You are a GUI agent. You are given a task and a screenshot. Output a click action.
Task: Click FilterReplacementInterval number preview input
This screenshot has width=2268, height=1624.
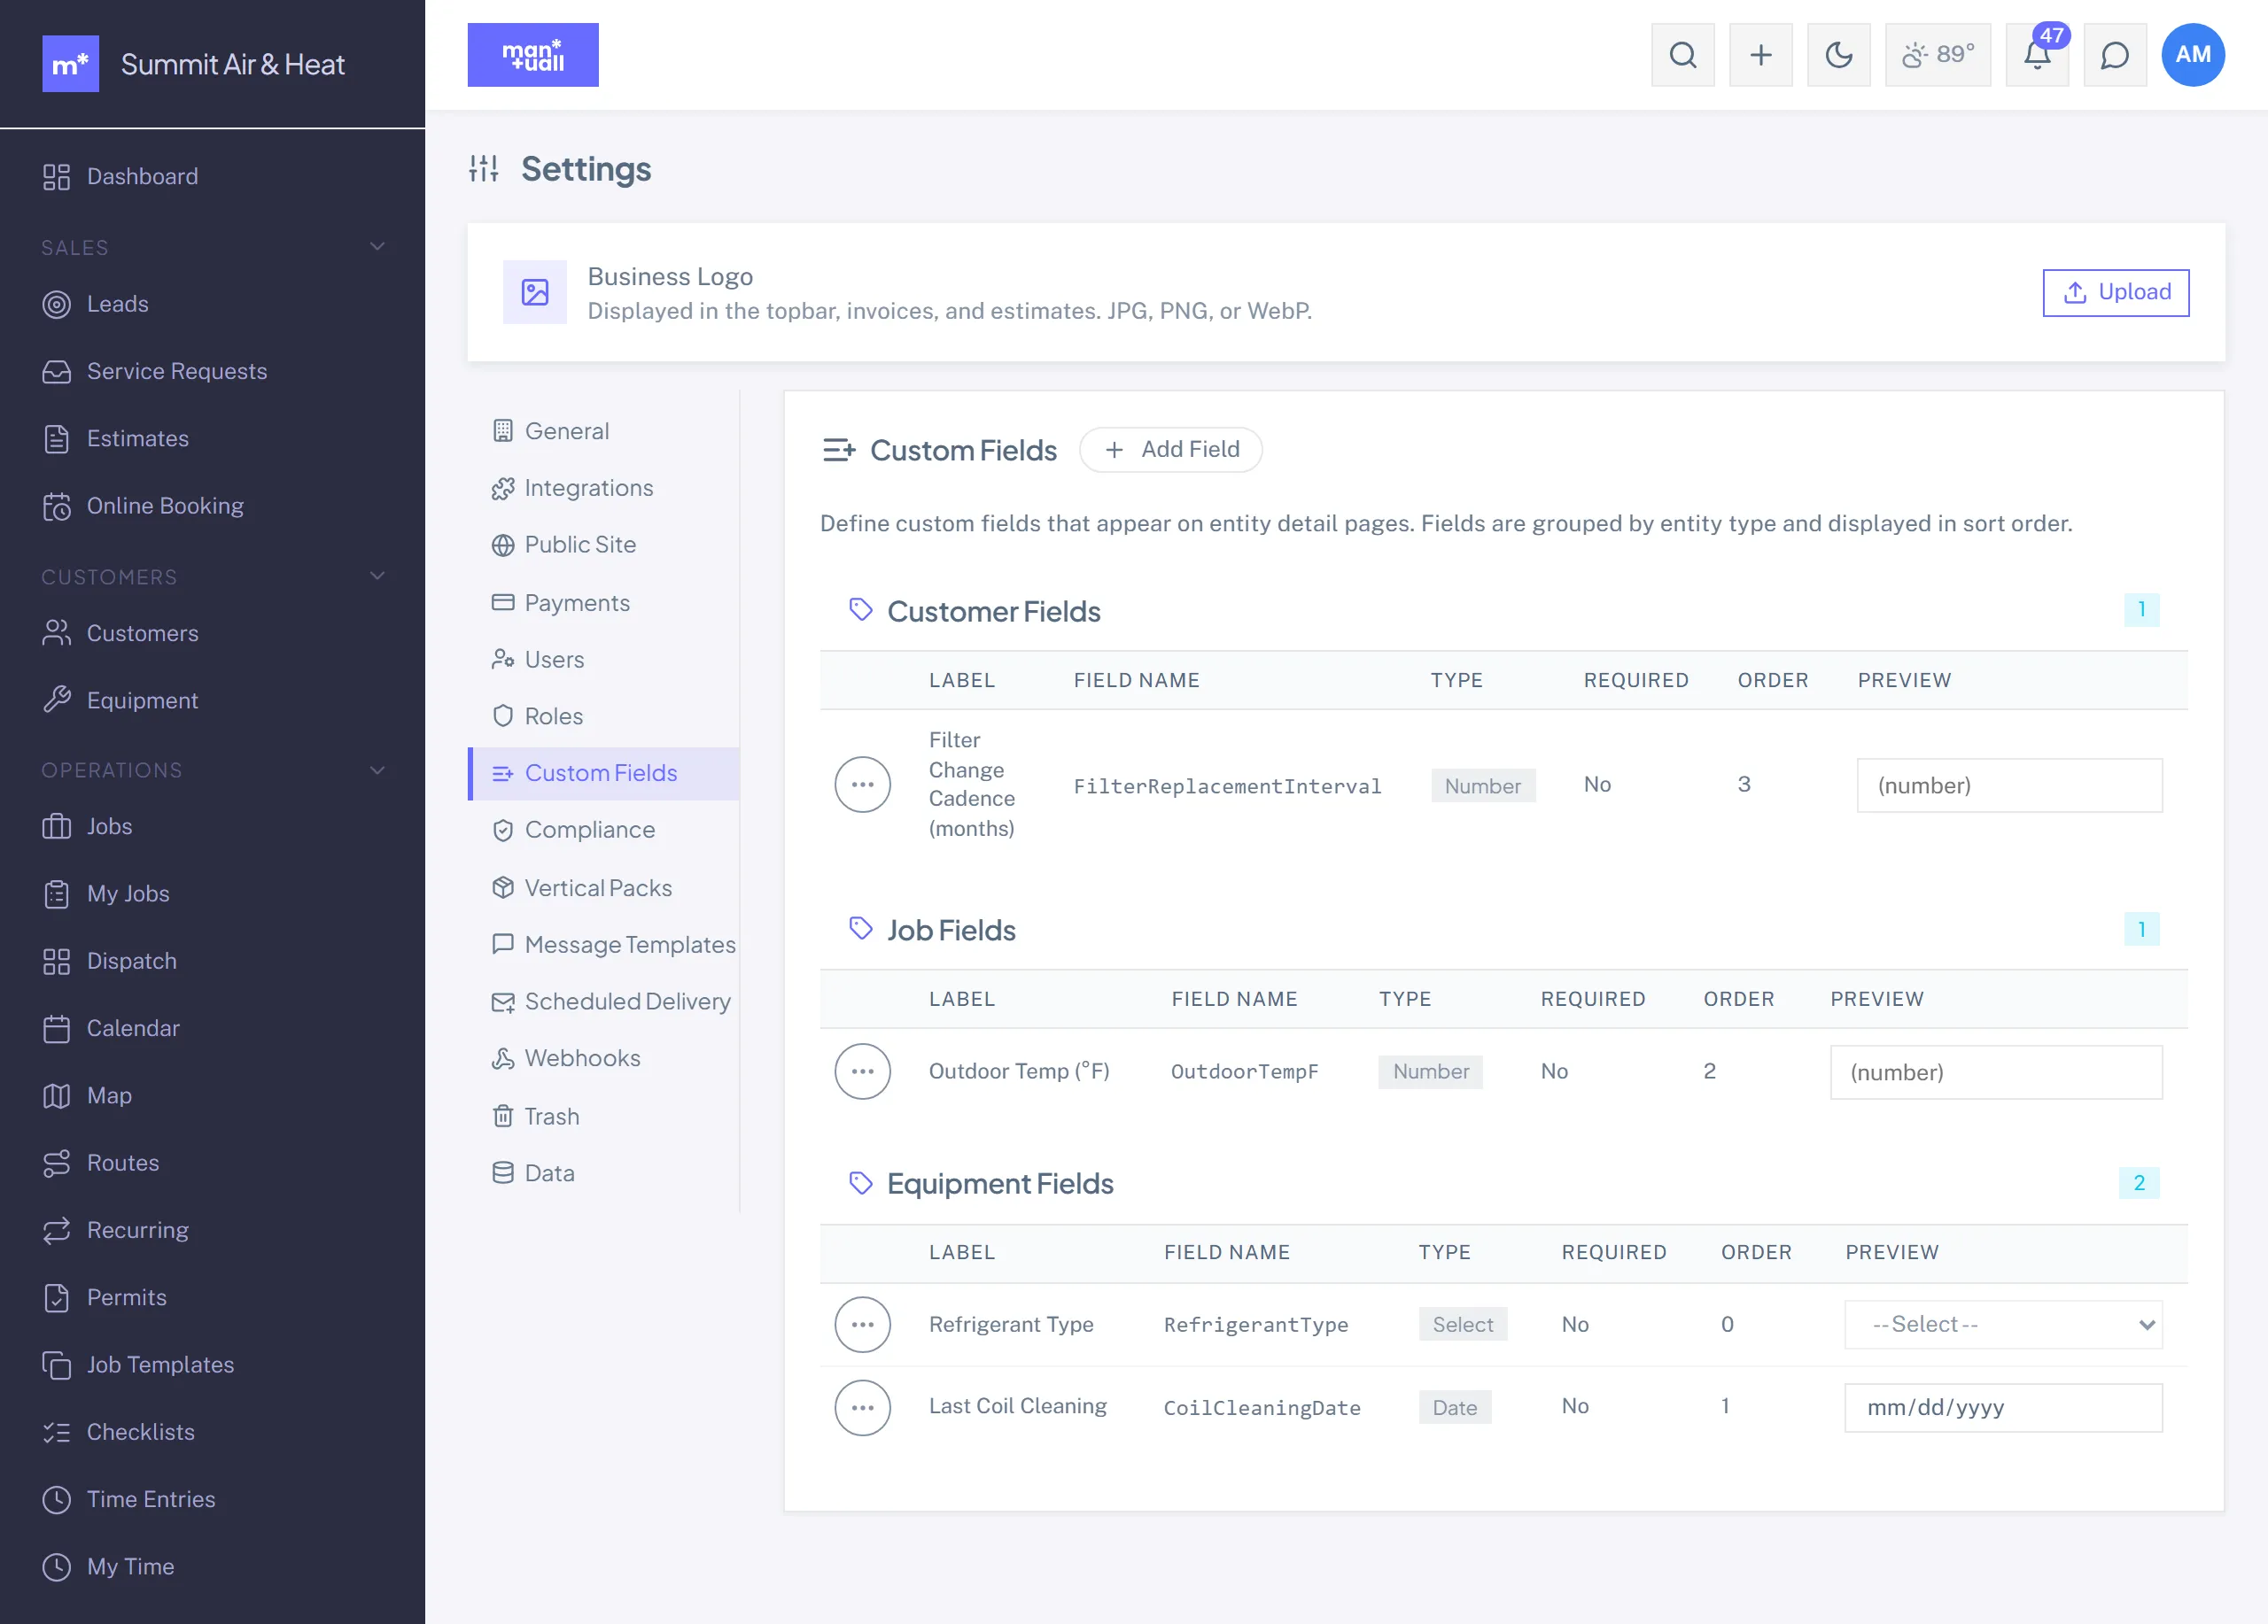pos(2009,786)
